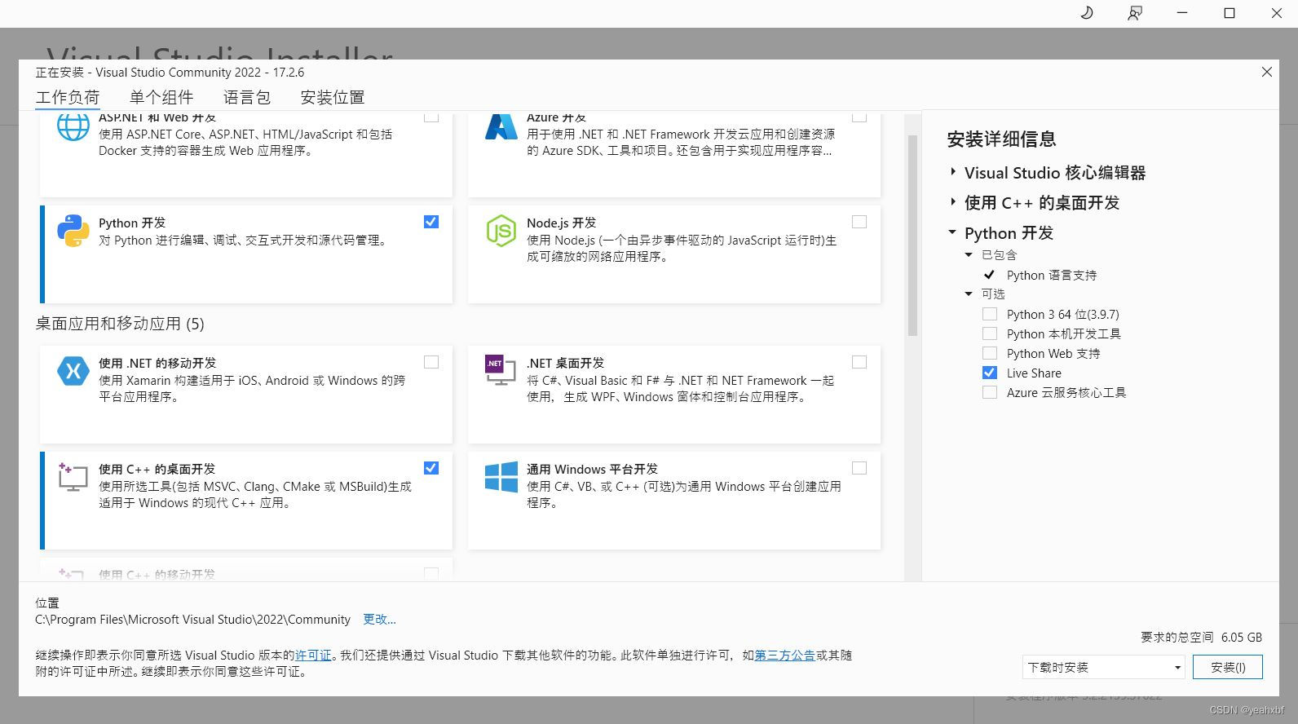Click the Python logo icon
The width and height of the screenshot is (1298, 724).
[73, 231]
